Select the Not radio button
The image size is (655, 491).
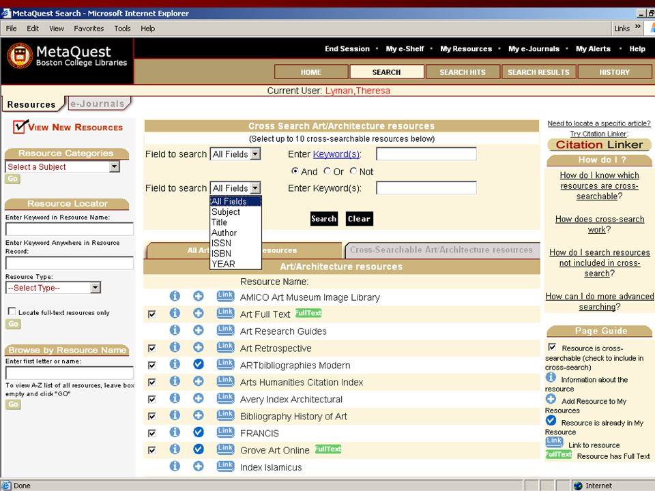(353, 170)
